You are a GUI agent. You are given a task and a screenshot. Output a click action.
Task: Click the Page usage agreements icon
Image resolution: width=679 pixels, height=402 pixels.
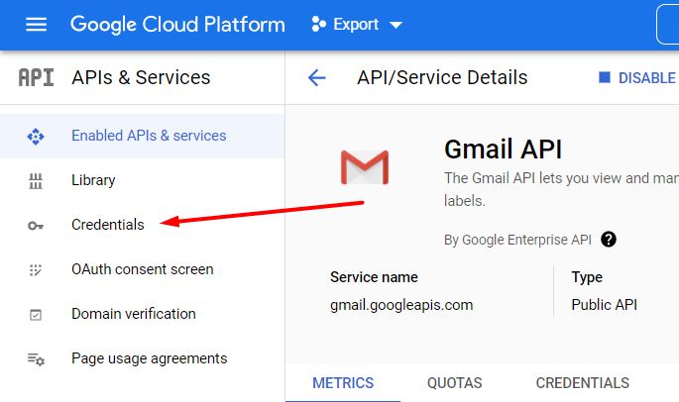click(x=36, y=359)
